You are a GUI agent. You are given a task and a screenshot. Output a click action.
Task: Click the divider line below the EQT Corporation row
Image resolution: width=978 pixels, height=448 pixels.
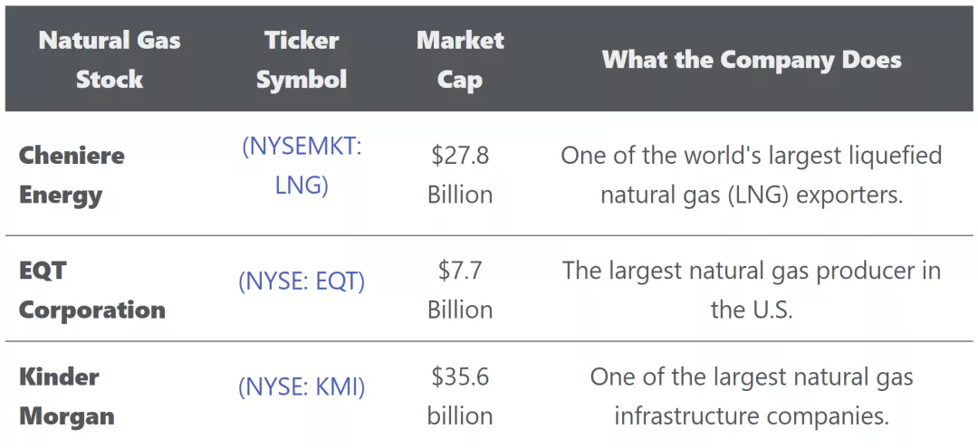(489, 341)
